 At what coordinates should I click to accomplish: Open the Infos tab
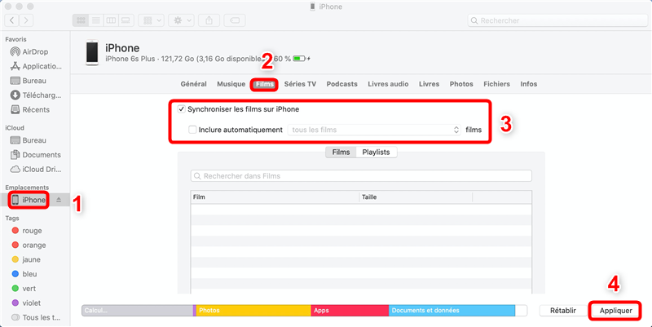[528, 84]
